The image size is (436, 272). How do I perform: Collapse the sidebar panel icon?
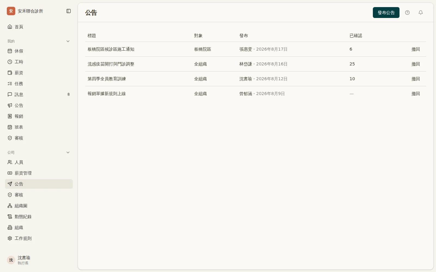coord(68,11)
